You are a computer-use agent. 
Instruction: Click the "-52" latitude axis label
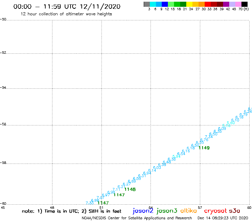pyautogui.click(x=3, y=53)
